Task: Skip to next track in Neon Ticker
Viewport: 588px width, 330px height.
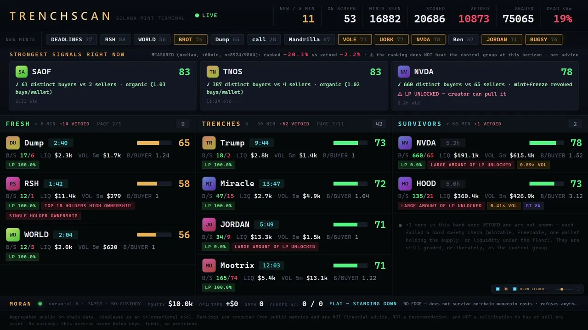Action: click(x=514, y=289)
